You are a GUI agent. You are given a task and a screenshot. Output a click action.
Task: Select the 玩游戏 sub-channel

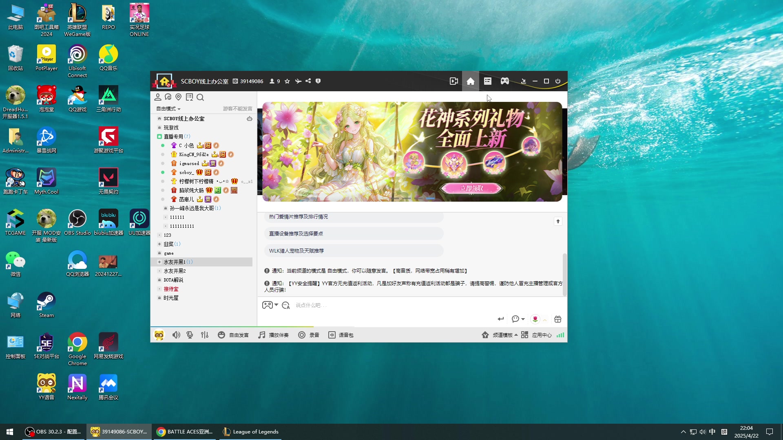(171, 128)
